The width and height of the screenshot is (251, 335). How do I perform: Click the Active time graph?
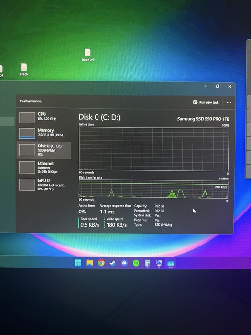click(x=153, y=149)
